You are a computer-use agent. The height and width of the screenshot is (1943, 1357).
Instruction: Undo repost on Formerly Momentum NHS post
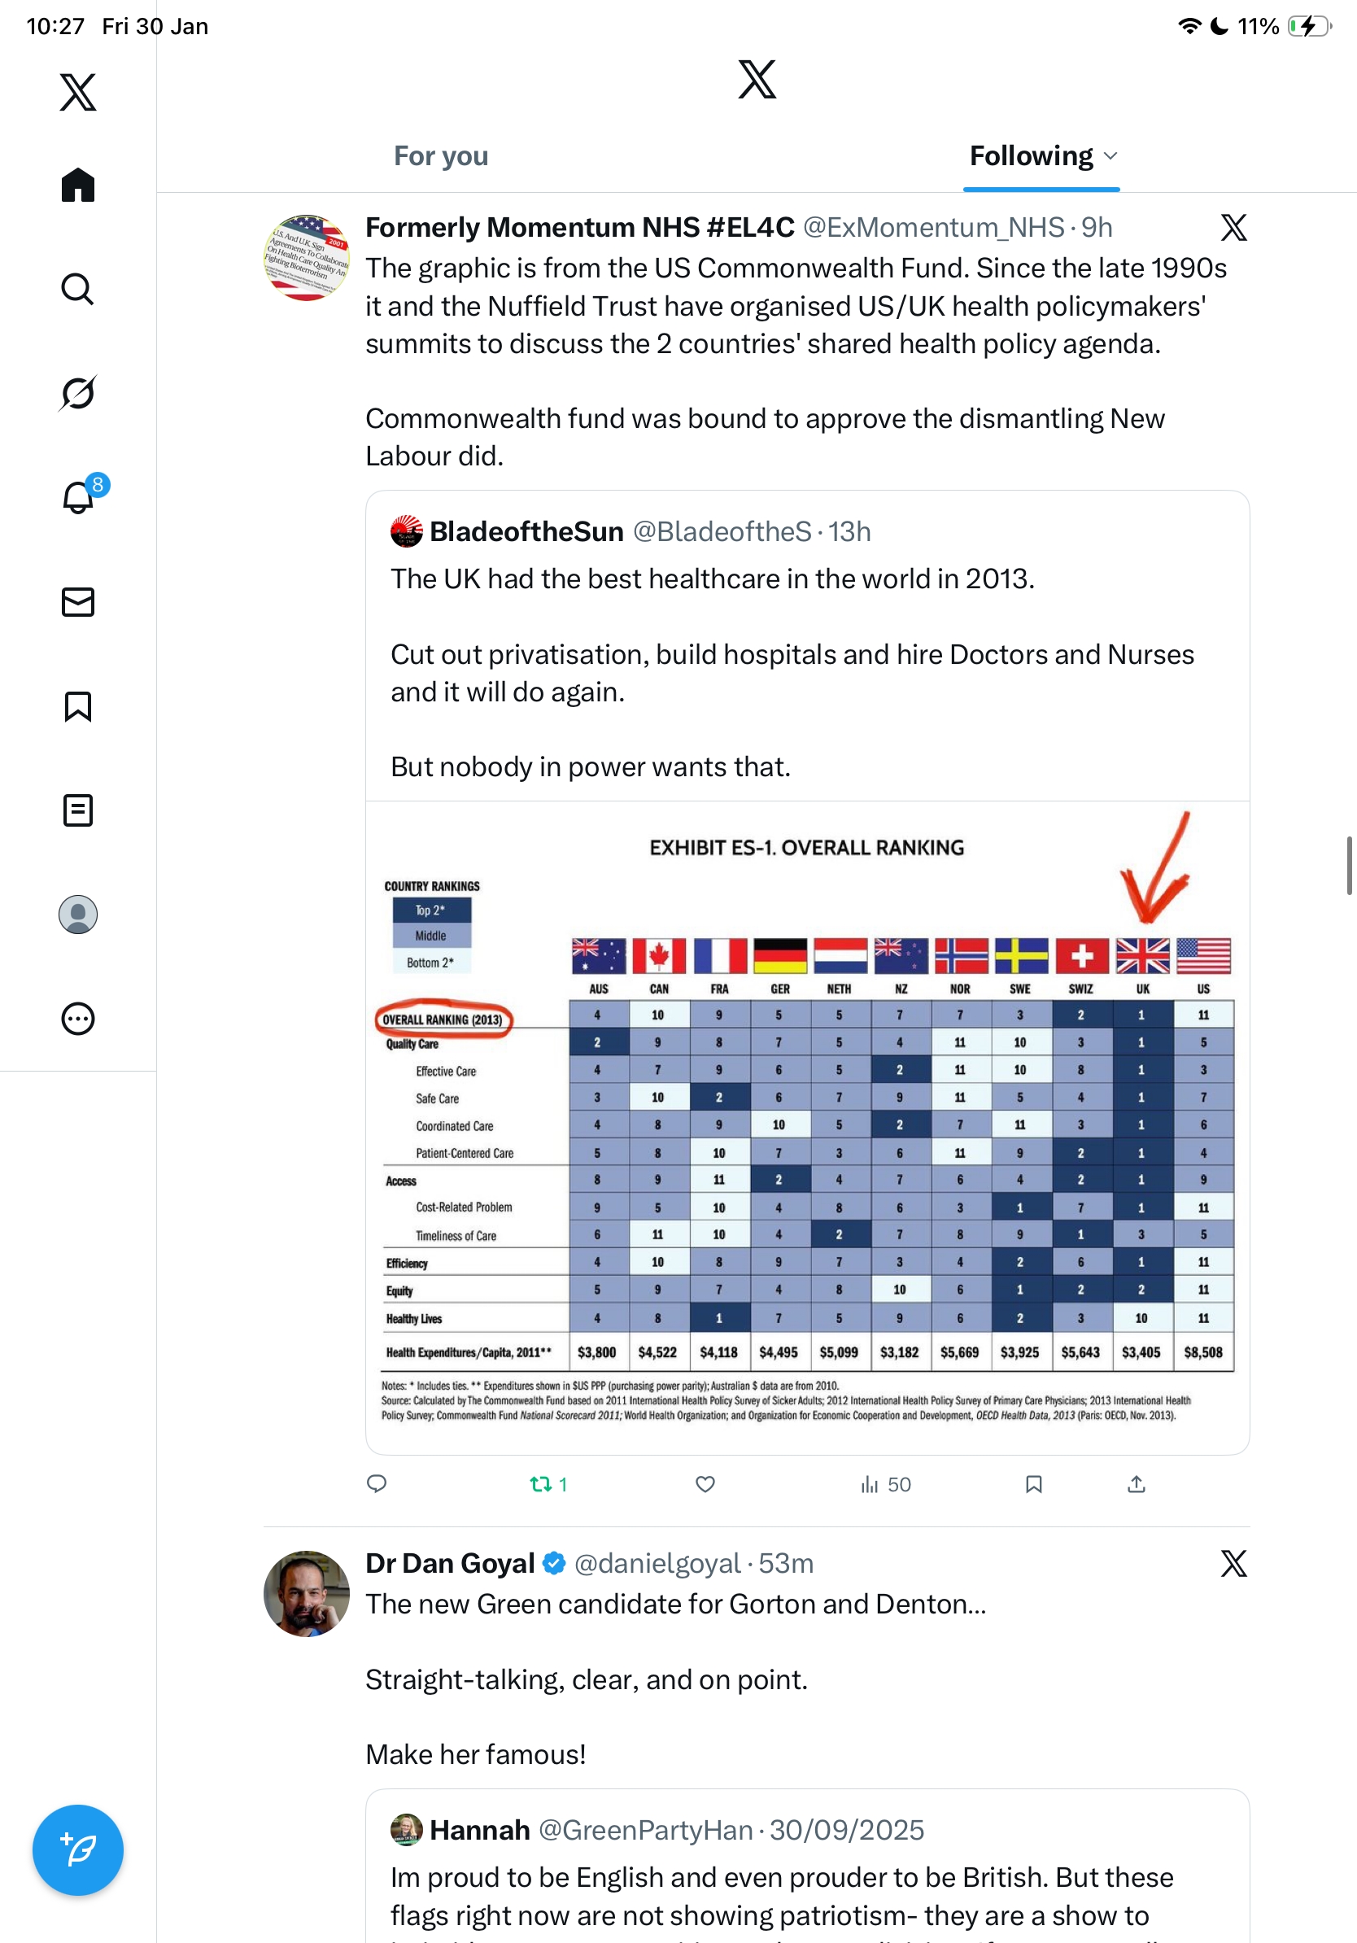click(542, 1483)
